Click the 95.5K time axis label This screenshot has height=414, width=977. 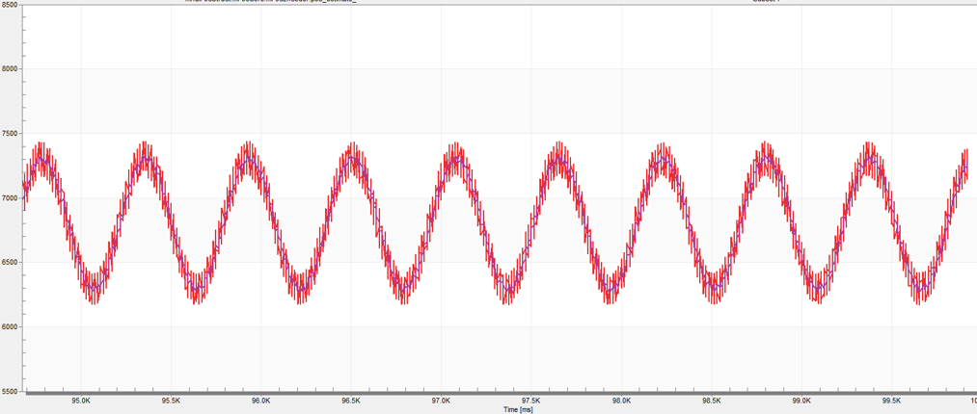pyautogui.click(x=171, y=401)
